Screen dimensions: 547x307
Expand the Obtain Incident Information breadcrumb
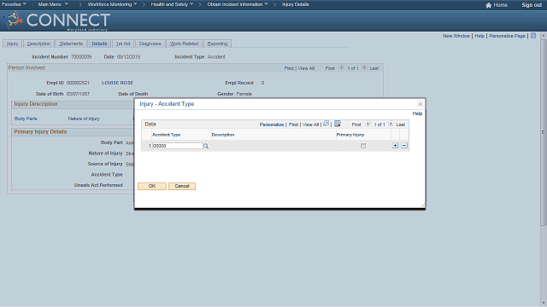tap(238, 4)
